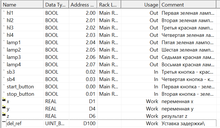This screenshot has width=220, height=128.
Task: Click address cell 0.02
Action: pos(91,72)
